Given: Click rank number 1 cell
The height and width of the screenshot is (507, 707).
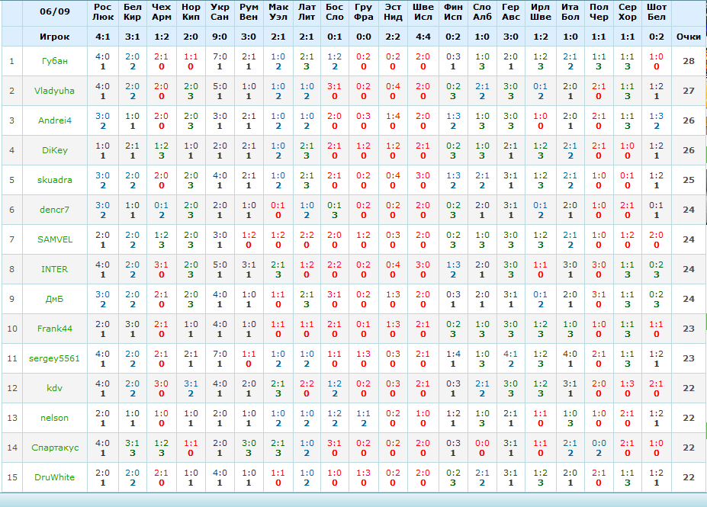Looking at the screenshot, I should 11,61.
